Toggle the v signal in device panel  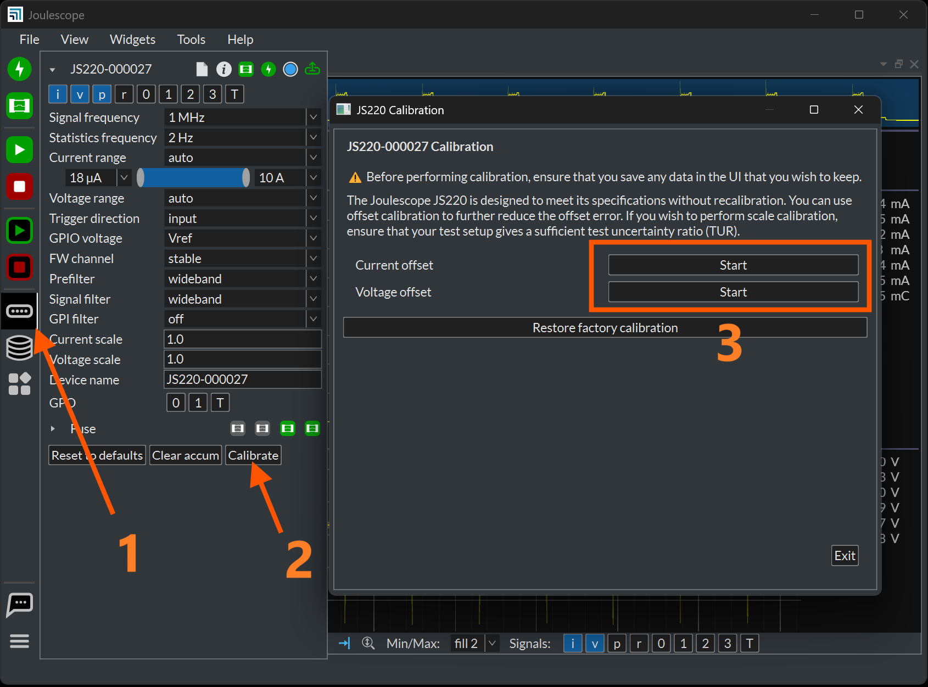[x=80, y=94]
